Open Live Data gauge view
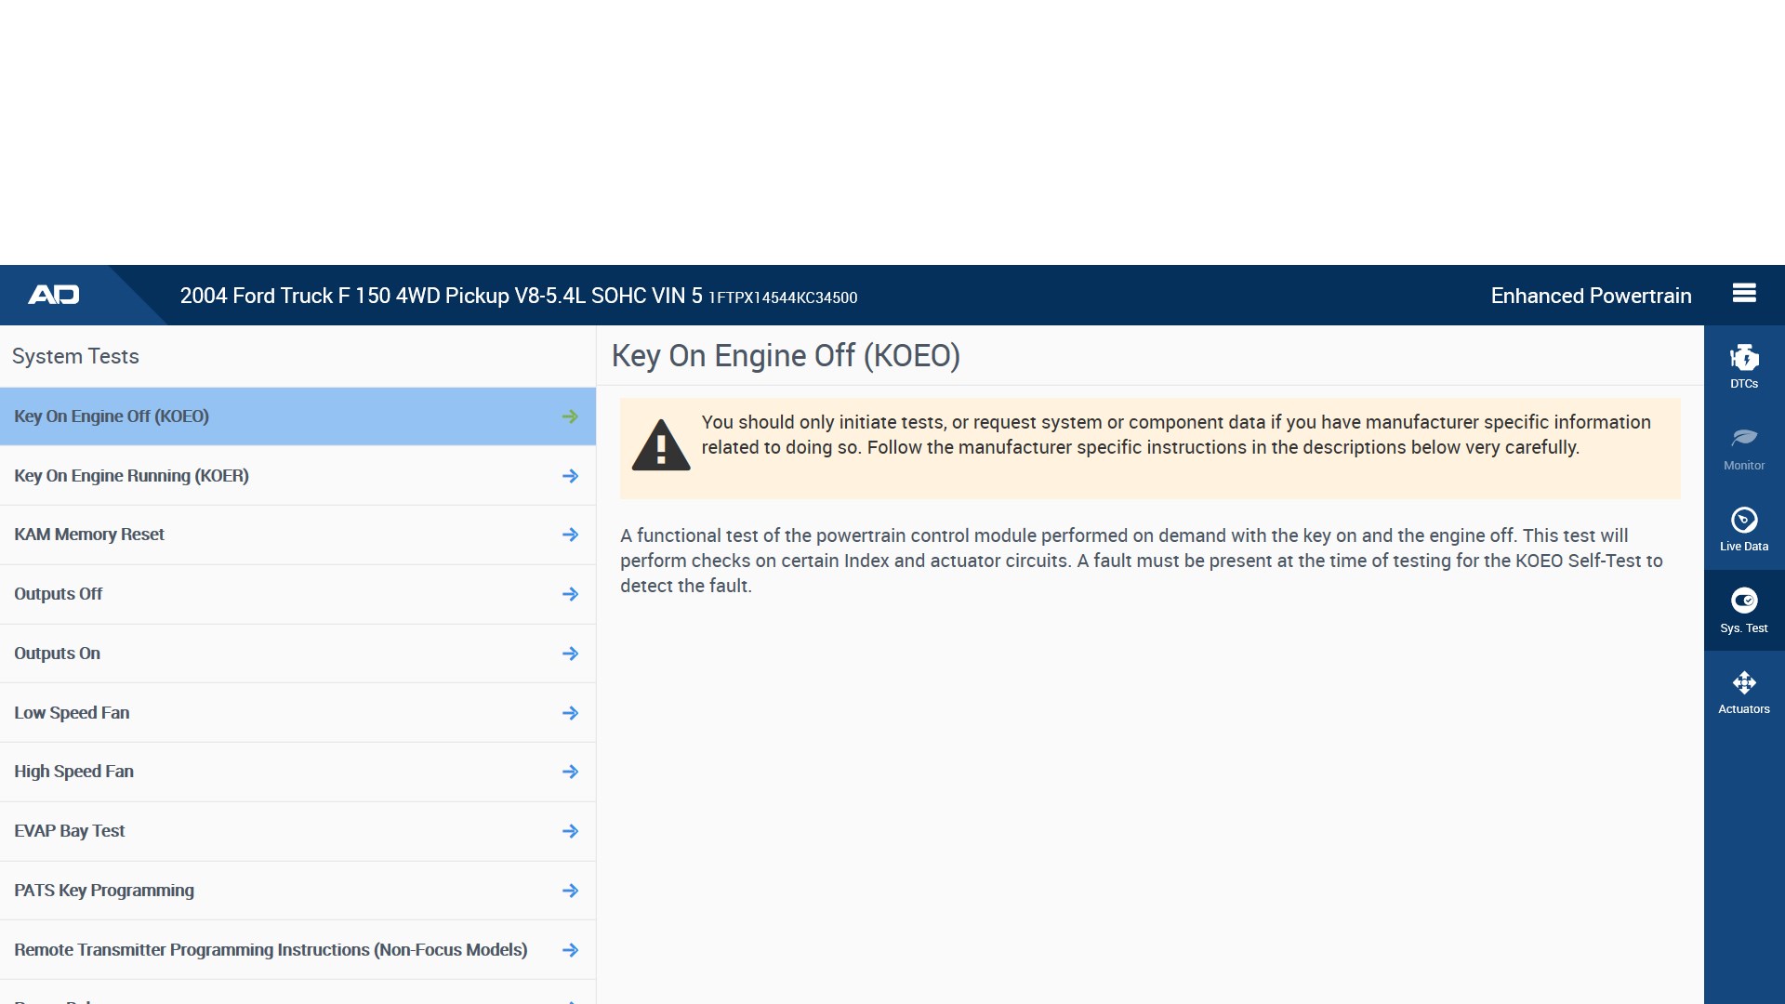The image size is (1785, 1004). (x=1744, y=527)
